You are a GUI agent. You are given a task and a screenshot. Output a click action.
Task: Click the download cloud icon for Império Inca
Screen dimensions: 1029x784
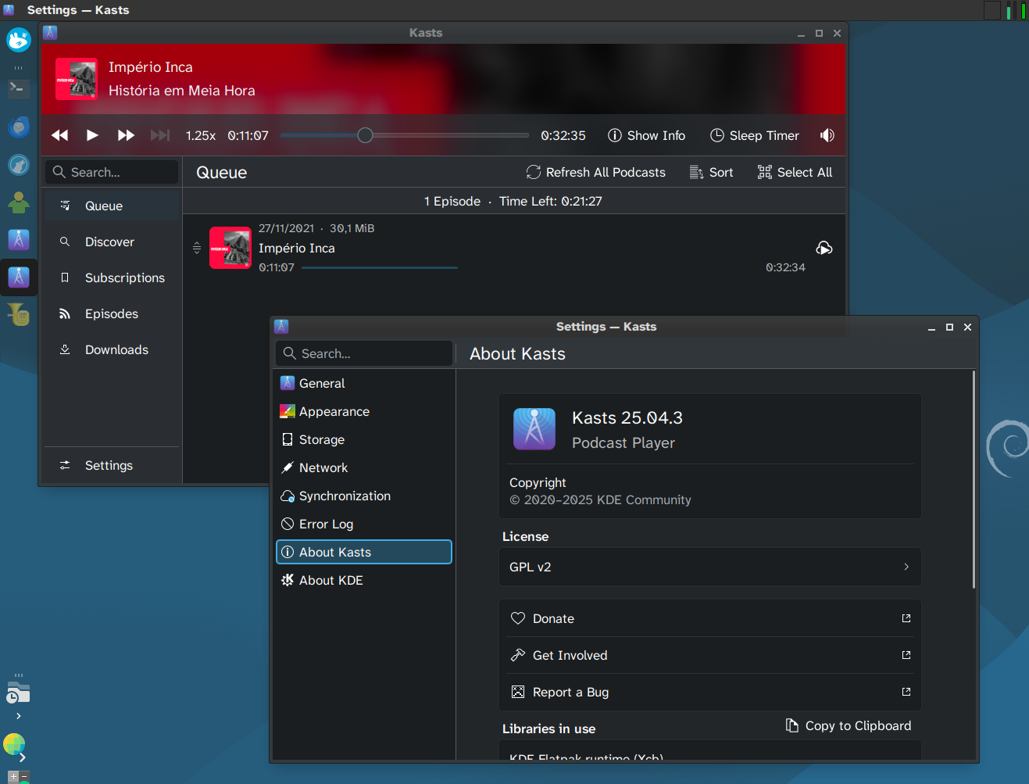tap(824, 248)
